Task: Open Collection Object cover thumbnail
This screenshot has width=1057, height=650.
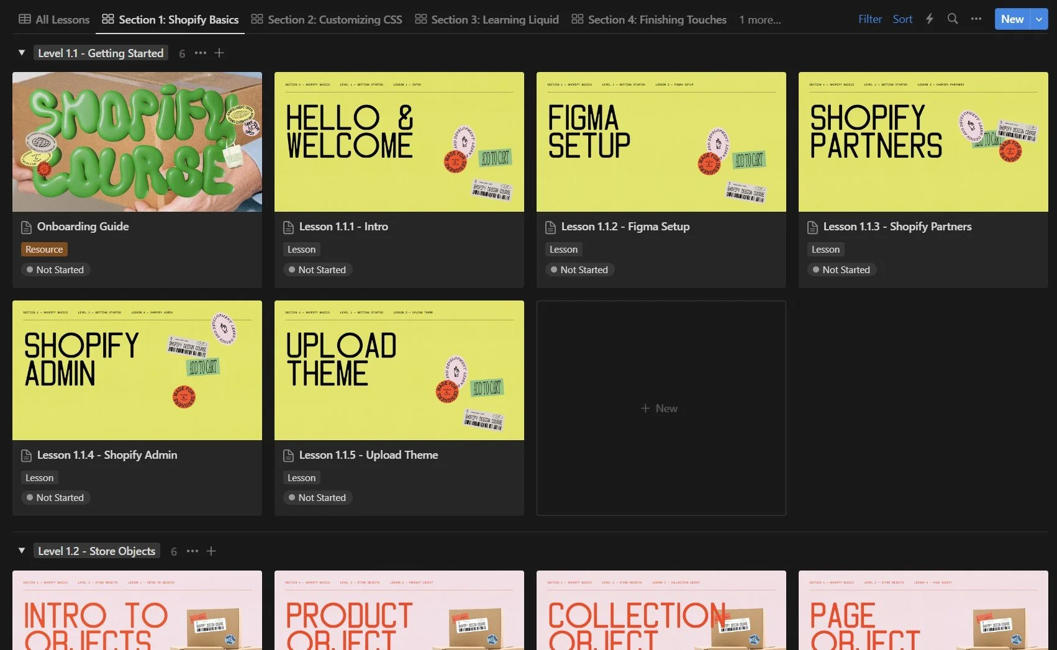Action: pyautogui.click(x=661, y=610)
